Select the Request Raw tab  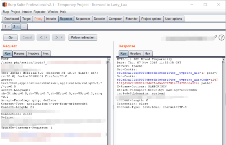click(x=7, y=53)
